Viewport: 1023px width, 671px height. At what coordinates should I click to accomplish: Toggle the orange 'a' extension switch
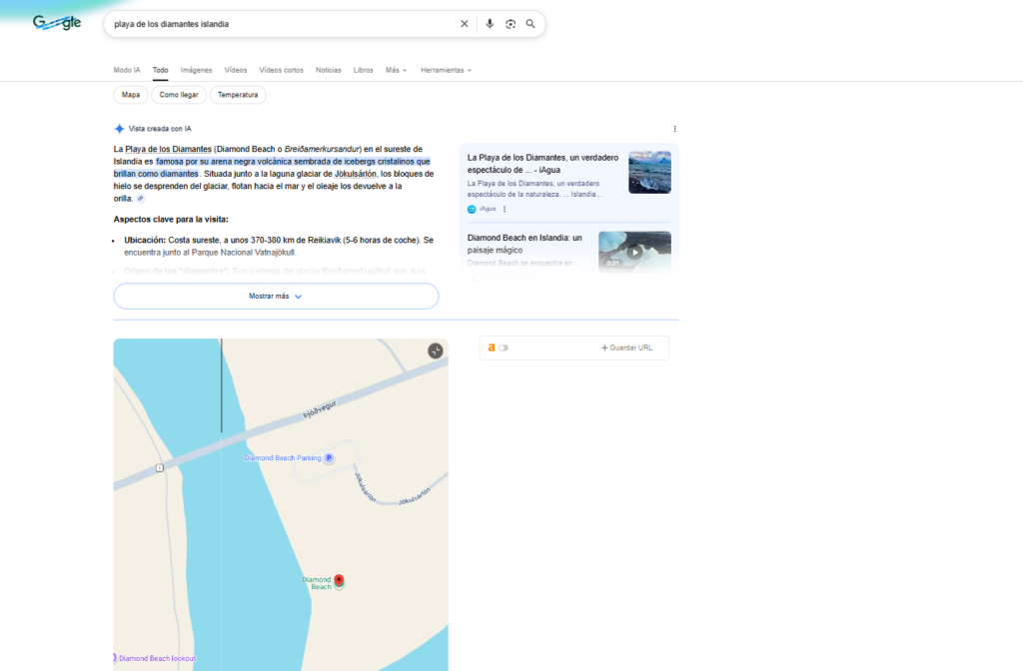tap(503, 347)
